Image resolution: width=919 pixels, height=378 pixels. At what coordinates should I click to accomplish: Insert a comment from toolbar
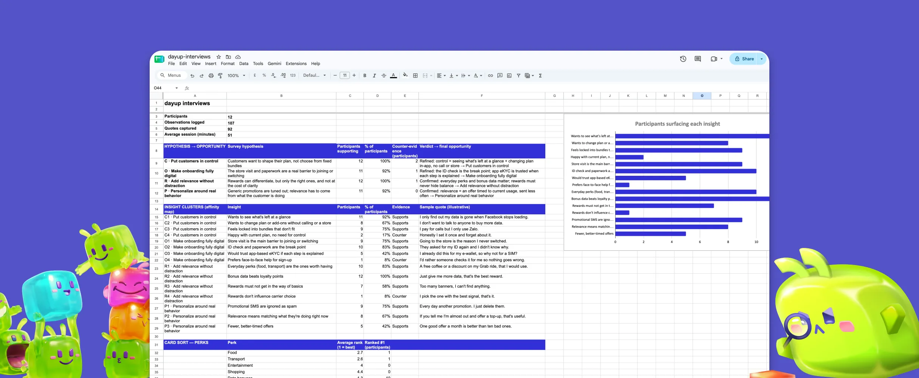pyautogui.click(x=500, y=76)
